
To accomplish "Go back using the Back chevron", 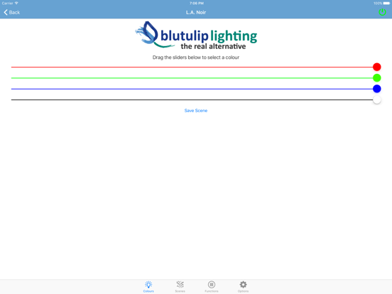I will point(12,12).
